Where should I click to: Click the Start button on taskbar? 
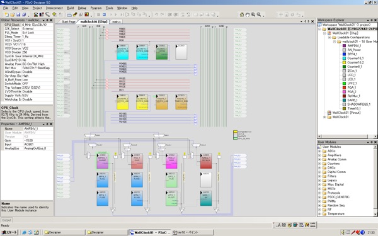[9, 232]
